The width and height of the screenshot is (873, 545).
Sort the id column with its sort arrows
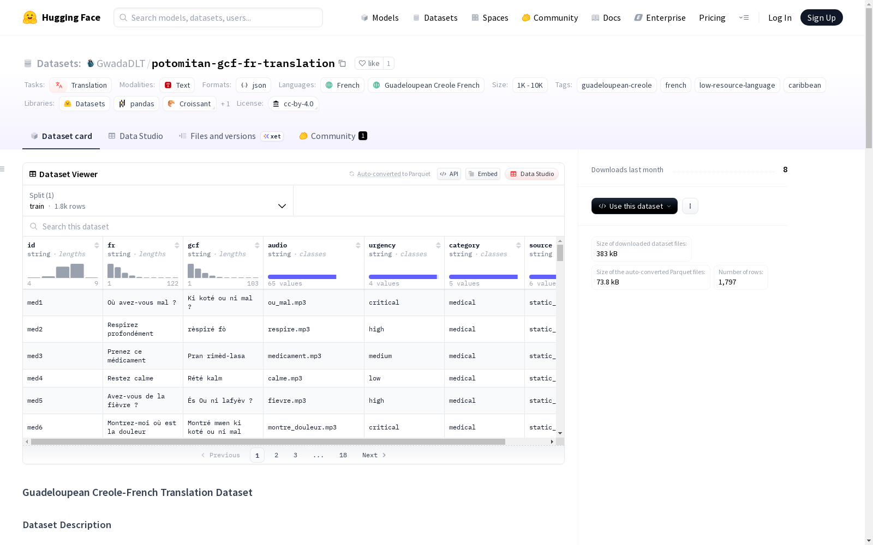[97, 245]
